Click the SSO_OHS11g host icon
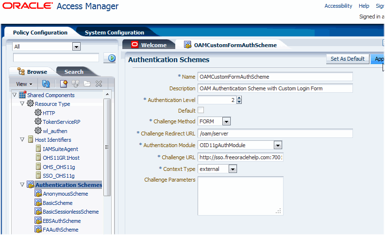 (x=38, y=175)
